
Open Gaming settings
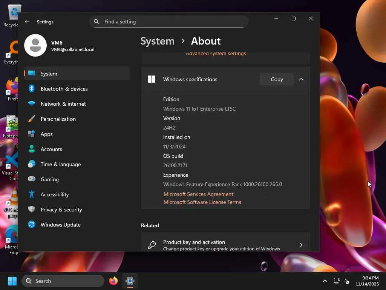coord(77,179)
